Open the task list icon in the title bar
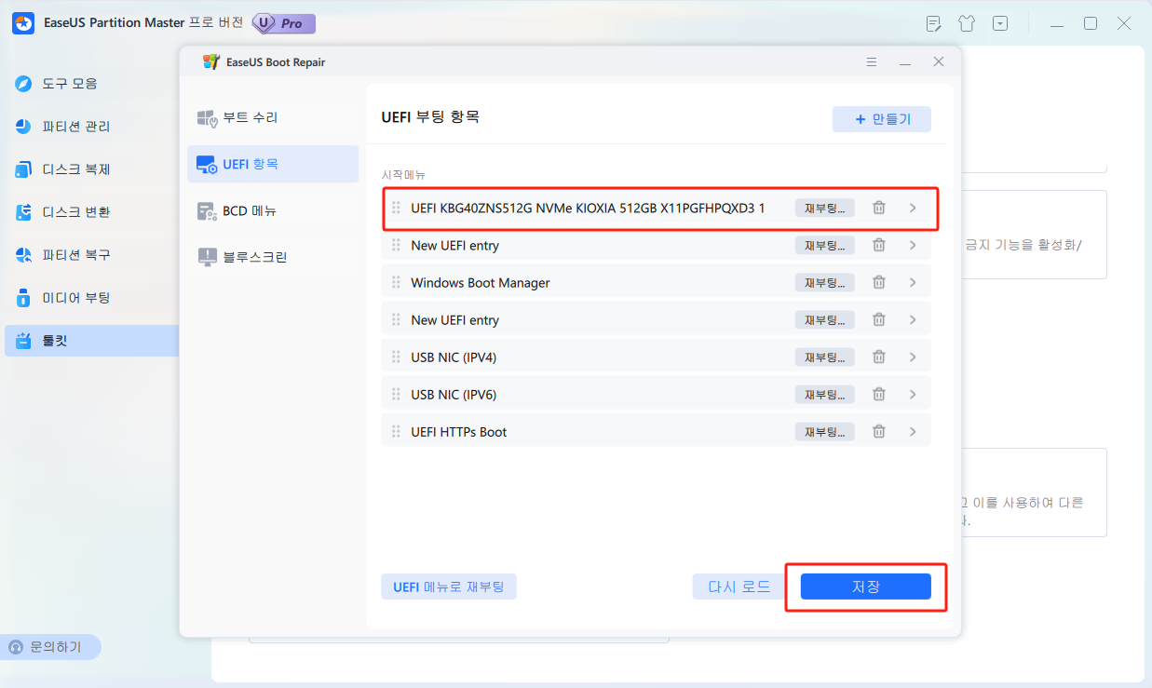Image resolution: width=1152 pixels, height=688 pixels. 934,23
